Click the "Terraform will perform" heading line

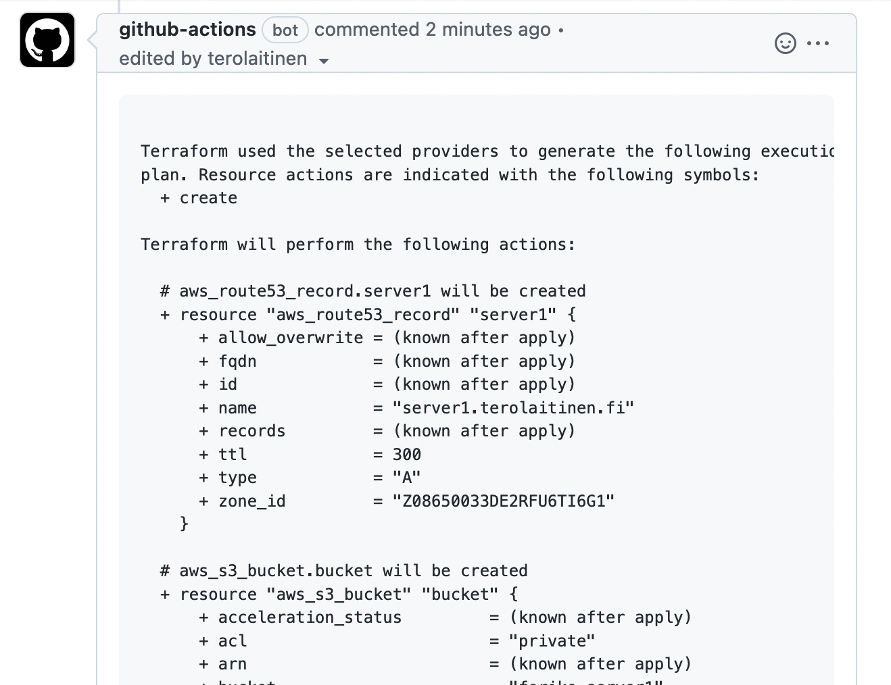(x=358, y=245)
